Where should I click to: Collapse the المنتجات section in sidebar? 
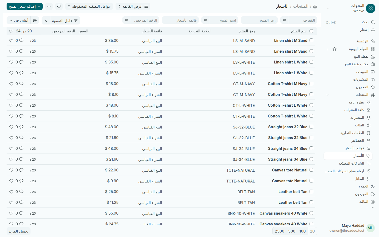(x=327, y=95)
